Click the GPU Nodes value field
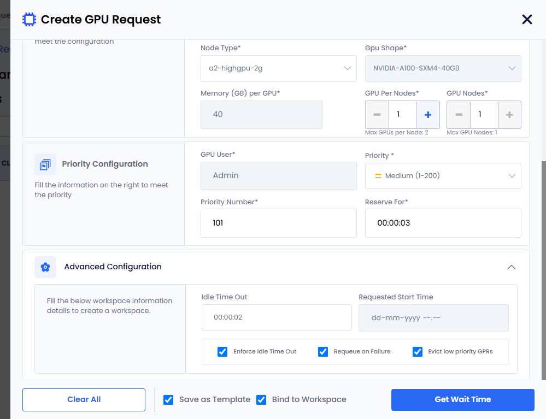This screenshot has height=419, width=546. tap(484, 115)
